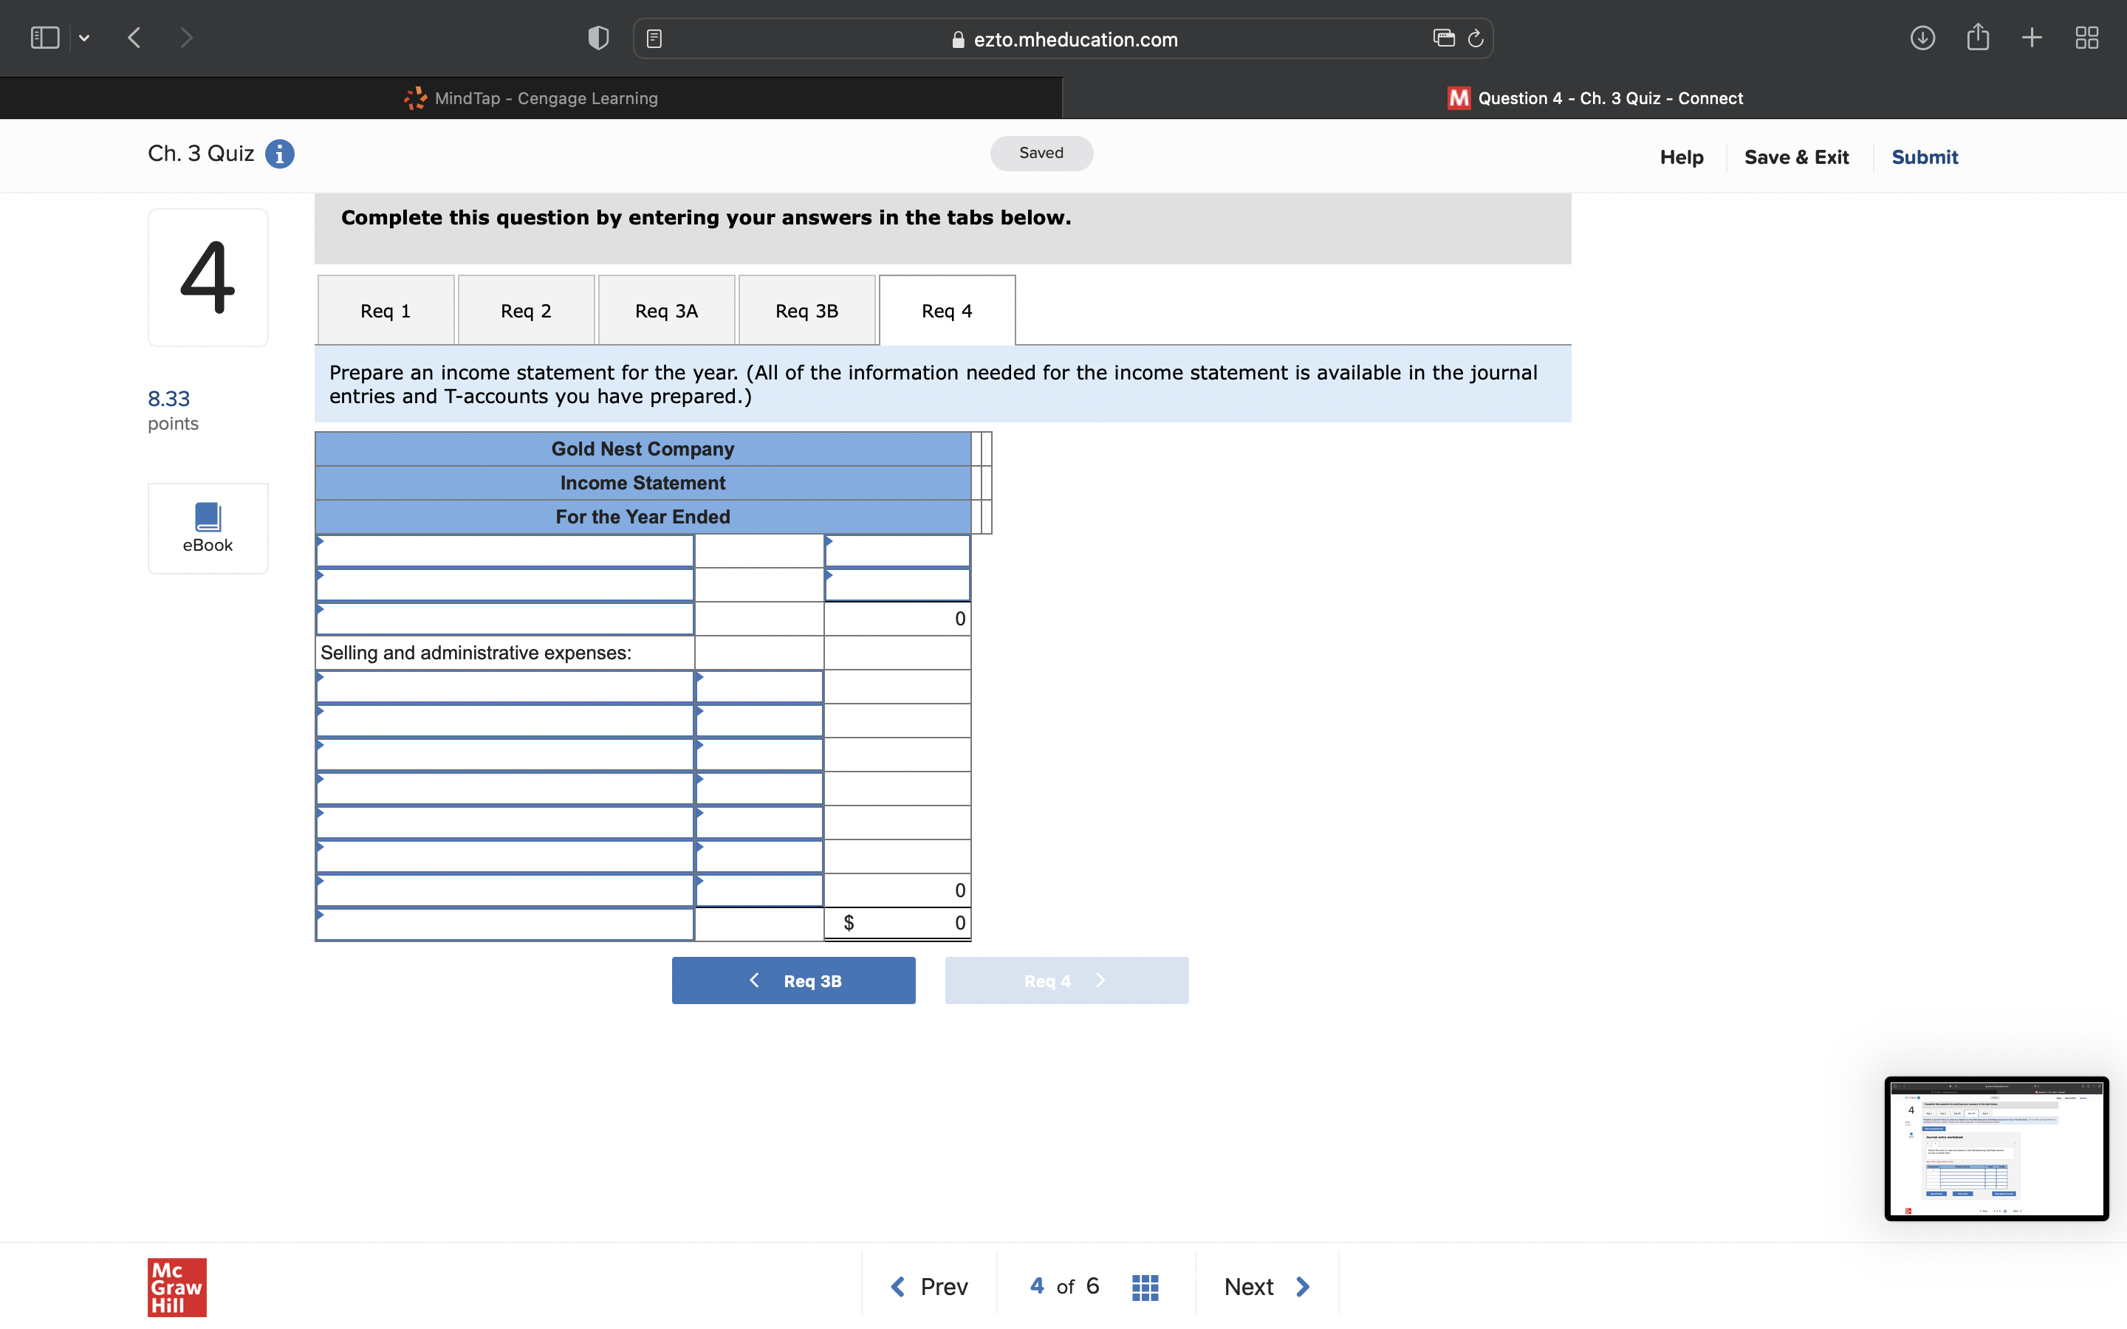Open the question map grid icon near page count
The width and height of the screenshot is (2127, 1329).
click(1144, 1286)
